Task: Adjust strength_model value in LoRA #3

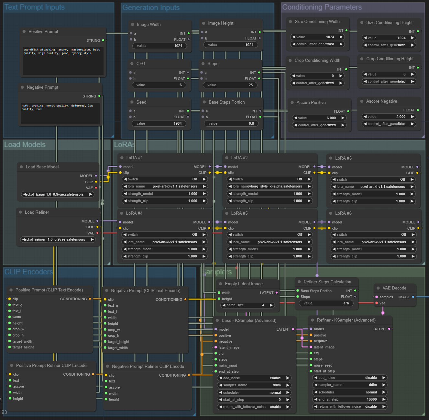Action: click(x=373, y=194)
